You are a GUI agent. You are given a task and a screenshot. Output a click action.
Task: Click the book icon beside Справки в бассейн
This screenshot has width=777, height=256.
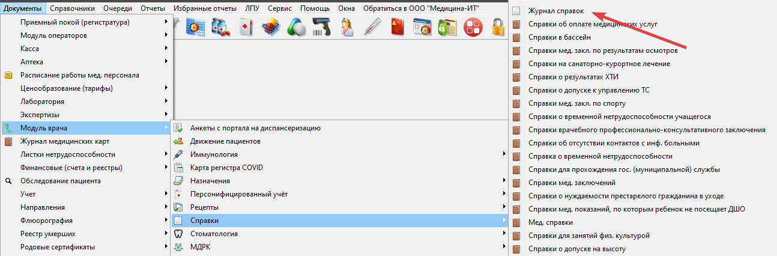click(x=516, y=37)
